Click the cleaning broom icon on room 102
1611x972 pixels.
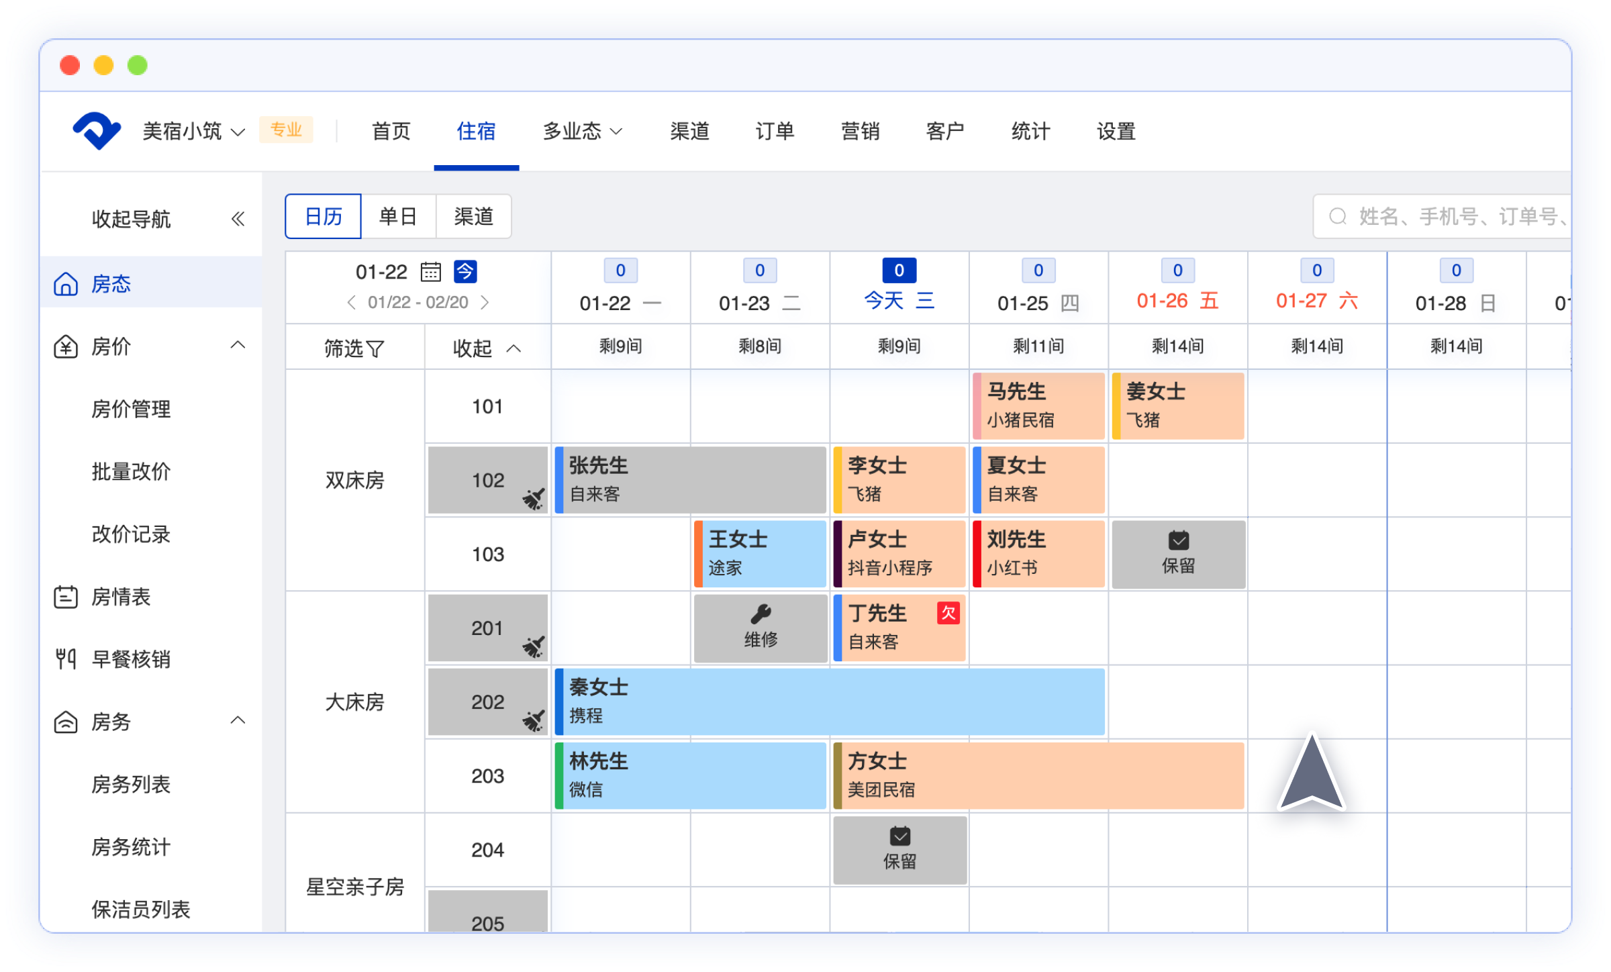534,499
